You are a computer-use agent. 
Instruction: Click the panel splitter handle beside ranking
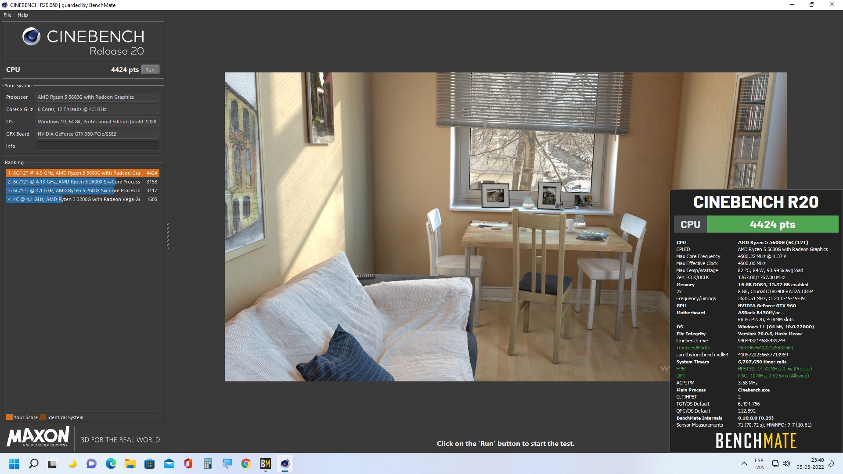[168, 236]
